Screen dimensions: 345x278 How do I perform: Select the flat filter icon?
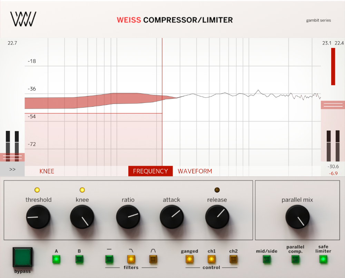pos(109,258)
